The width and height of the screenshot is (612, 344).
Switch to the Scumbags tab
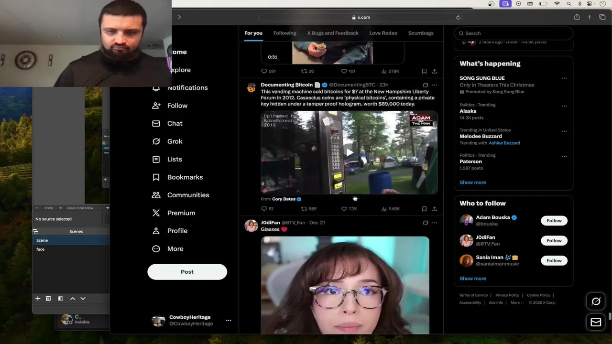point(421,33)
